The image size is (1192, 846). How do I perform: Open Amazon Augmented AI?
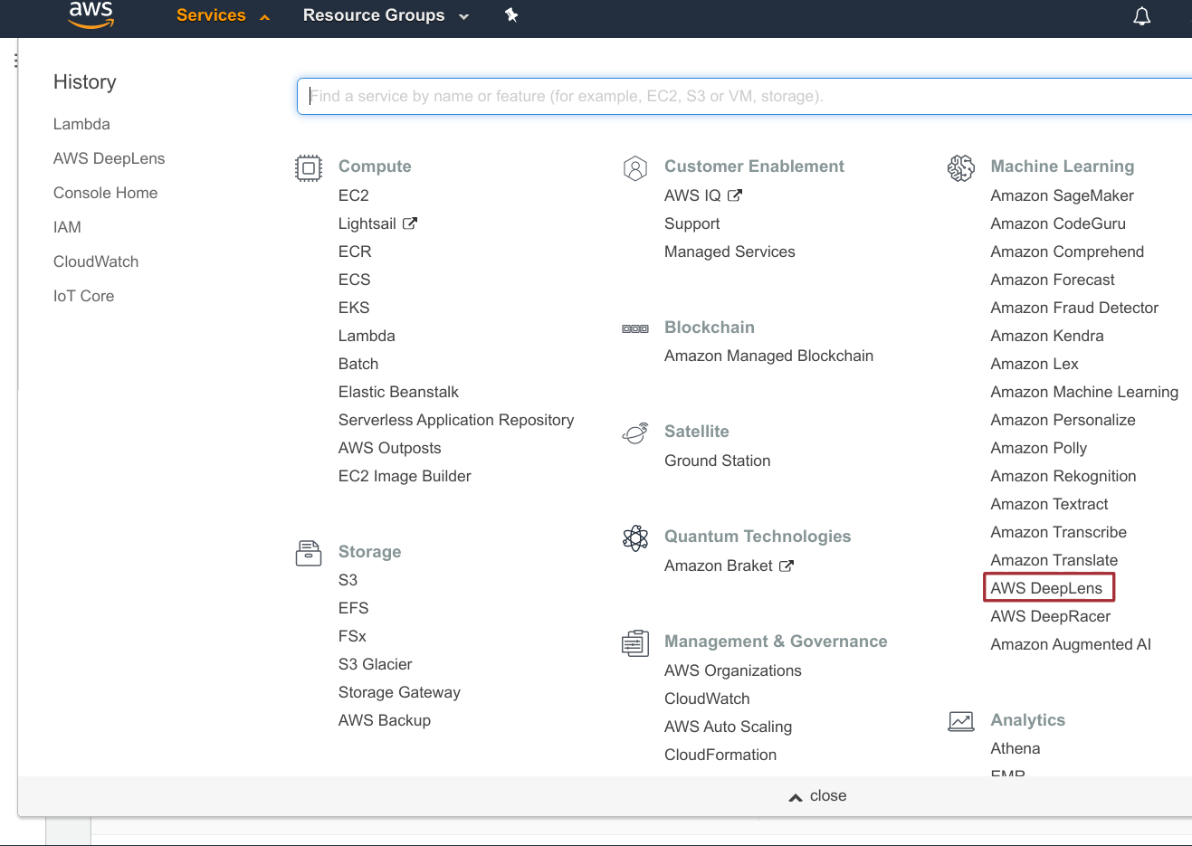(x=1071, y=644)
